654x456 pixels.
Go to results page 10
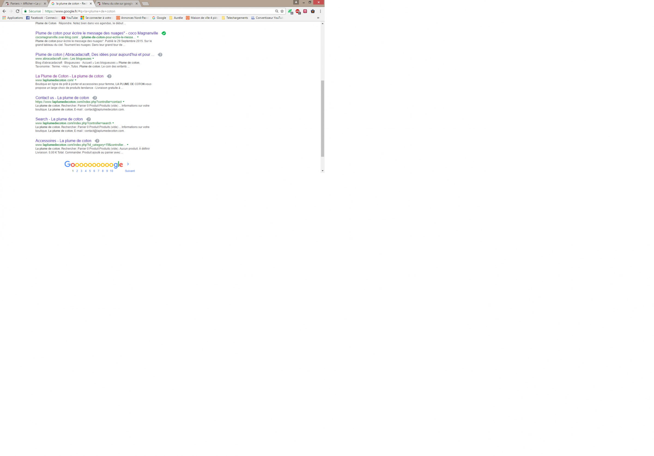tap(111, 171)
